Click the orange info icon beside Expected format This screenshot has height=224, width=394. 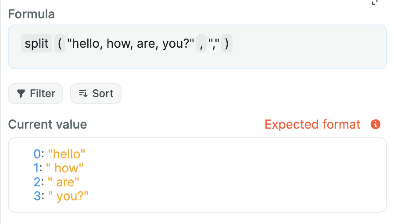[x=375, y=125]
